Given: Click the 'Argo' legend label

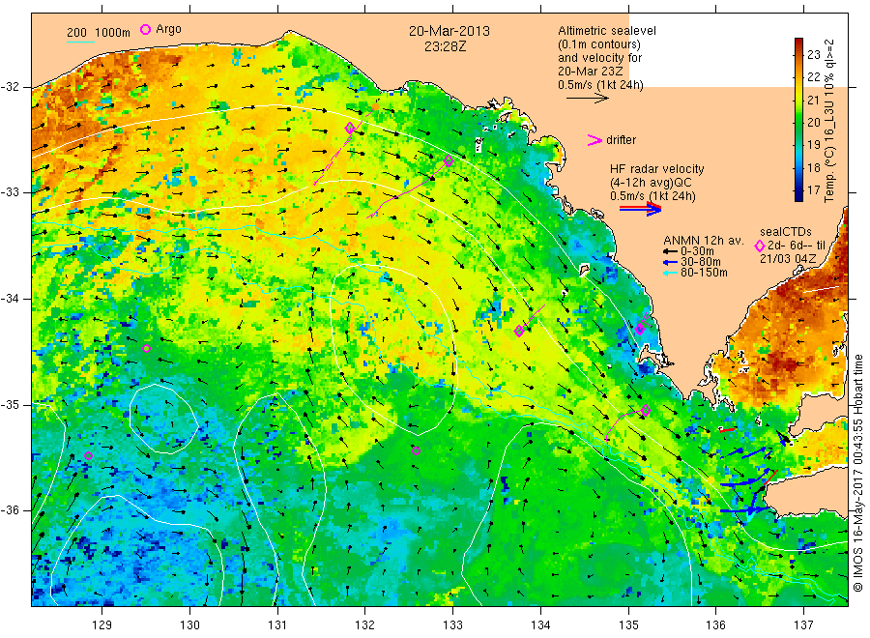Looking at the screenshot, I should click(168, 29).
